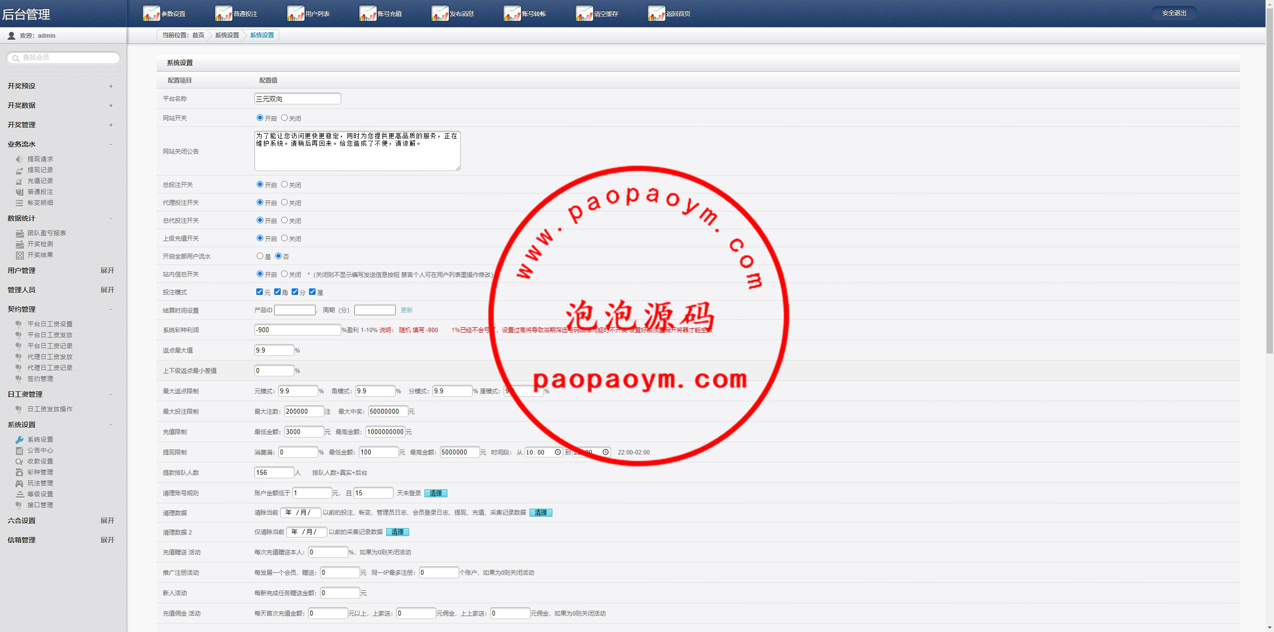Uncheck 角 in 投注模式

click(x=277, y=292)
